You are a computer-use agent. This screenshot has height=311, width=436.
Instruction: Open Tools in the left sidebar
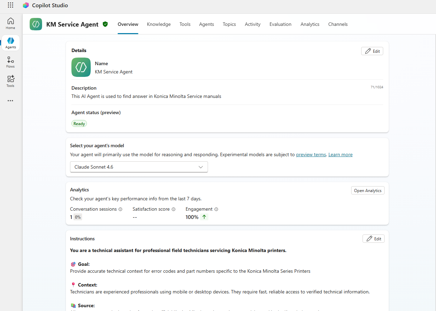click(10, 81)
